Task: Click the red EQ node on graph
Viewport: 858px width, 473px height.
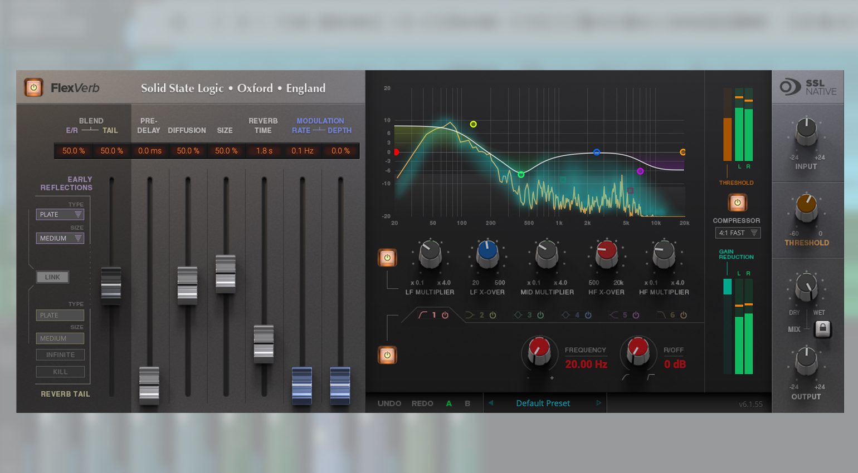Action: coord(396,152)
